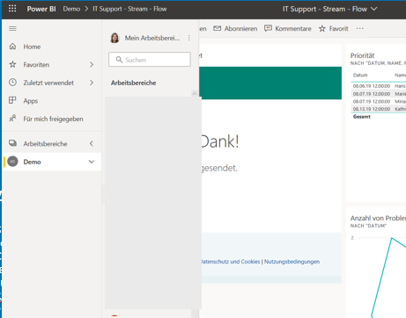406x318 pixels.
Task: Select the Demo workspace entry
Action: tap(52, 162)
